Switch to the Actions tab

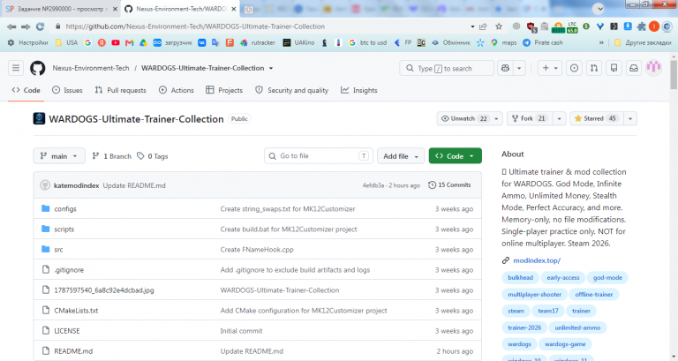click(x=176, y=90)
